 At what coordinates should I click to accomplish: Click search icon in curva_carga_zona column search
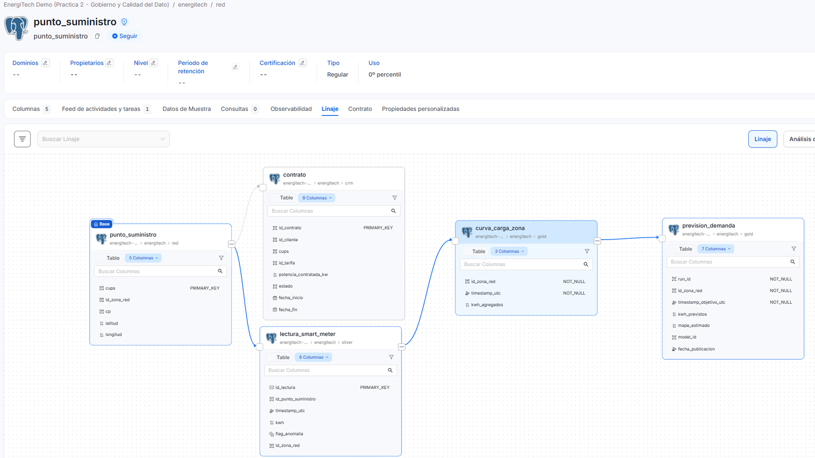[586, 264]
